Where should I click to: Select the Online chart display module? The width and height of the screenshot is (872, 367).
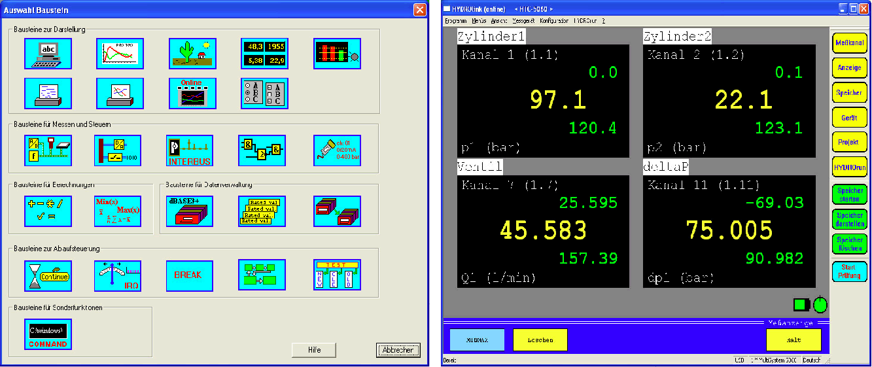point(192,93)
